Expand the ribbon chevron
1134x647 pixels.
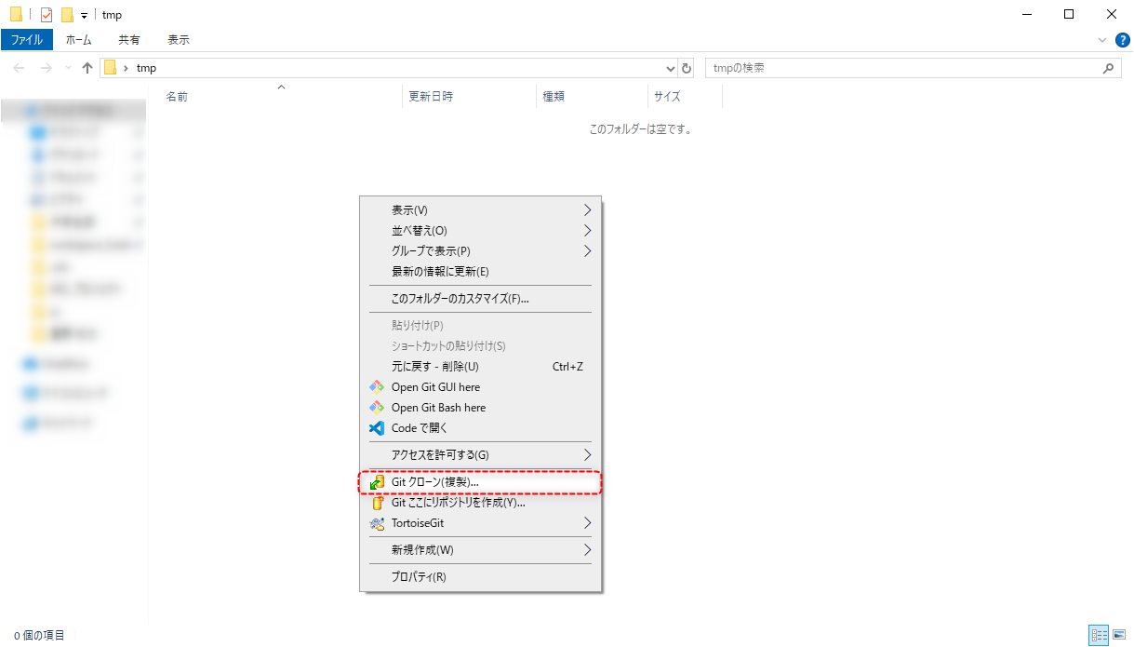1102,40
